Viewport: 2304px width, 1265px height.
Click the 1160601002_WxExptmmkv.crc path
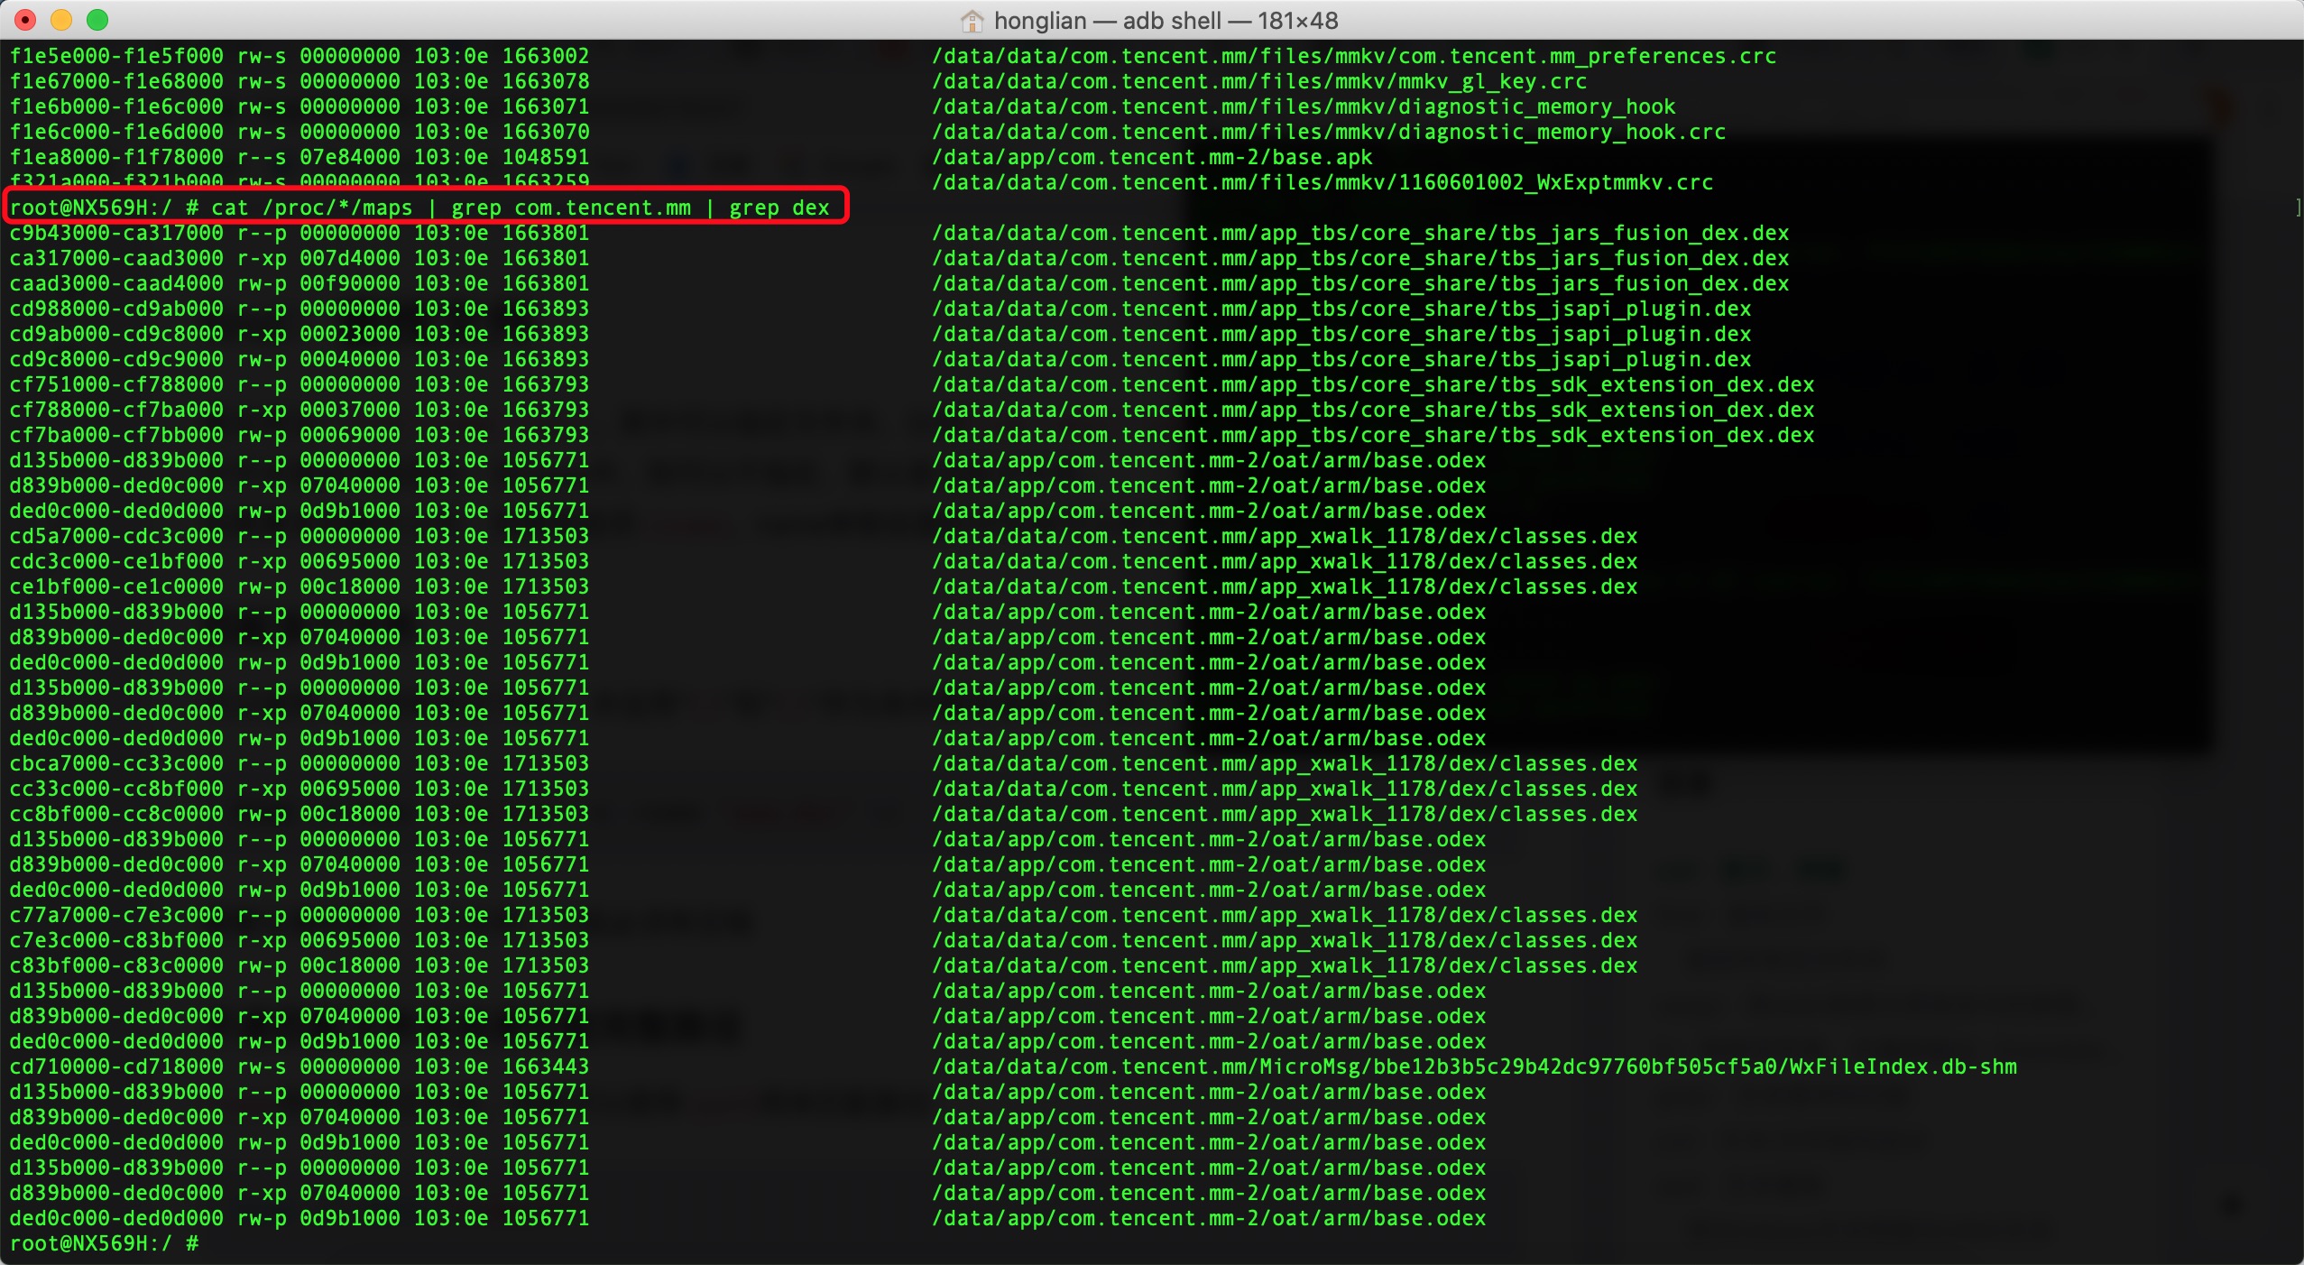click(x=1322, y=182)
